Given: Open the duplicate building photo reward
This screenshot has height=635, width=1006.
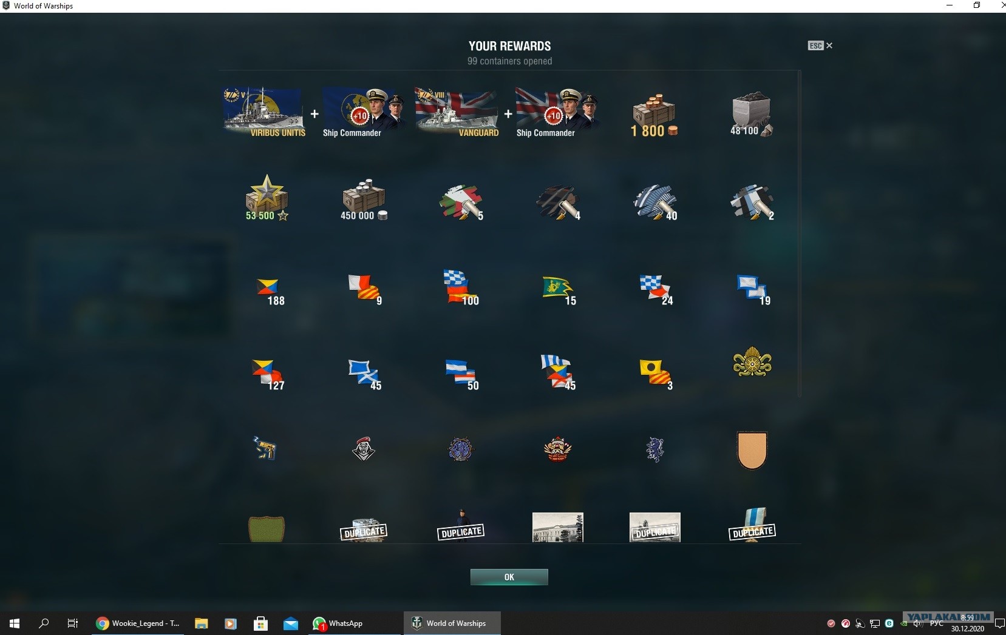Looking at the screenshot, I should [x=655, y=527].
